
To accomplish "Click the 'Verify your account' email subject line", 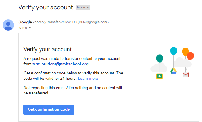I will point(46,7).
